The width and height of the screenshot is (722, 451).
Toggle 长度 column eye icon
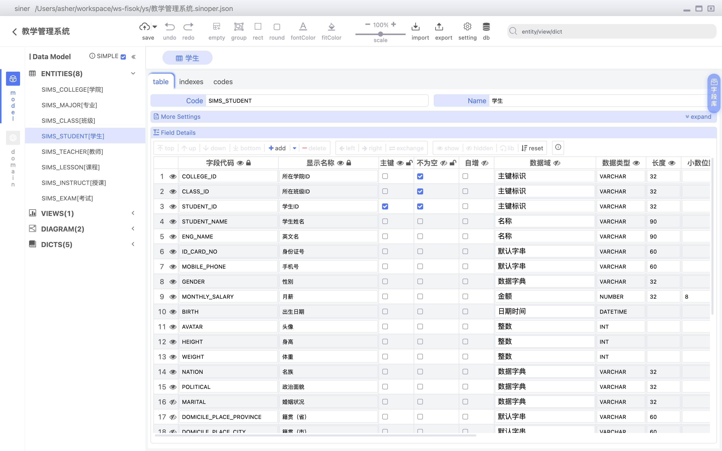click(x=672, y=163)
